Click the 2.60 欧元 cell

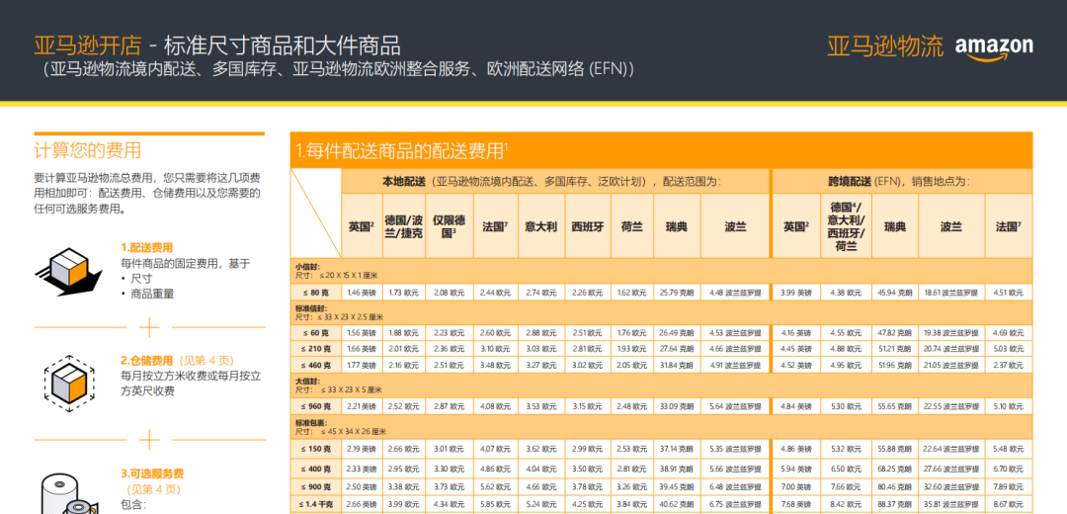[495, 333]
